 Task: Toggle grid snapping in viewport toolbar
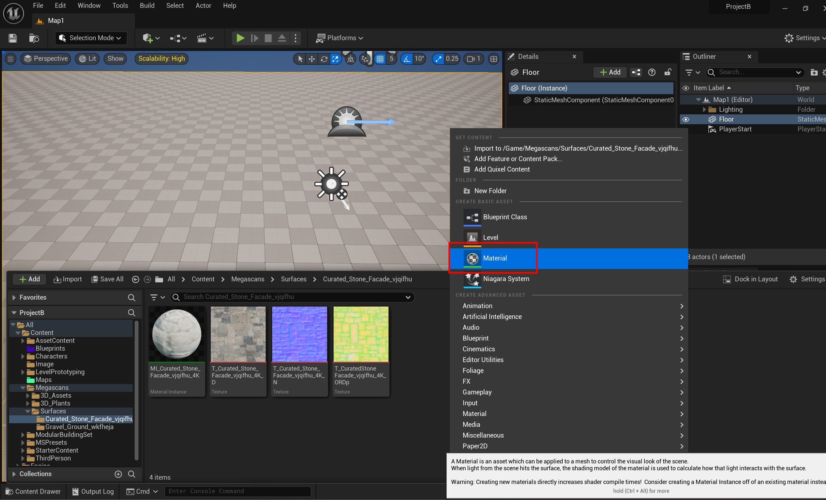(380, 59)
